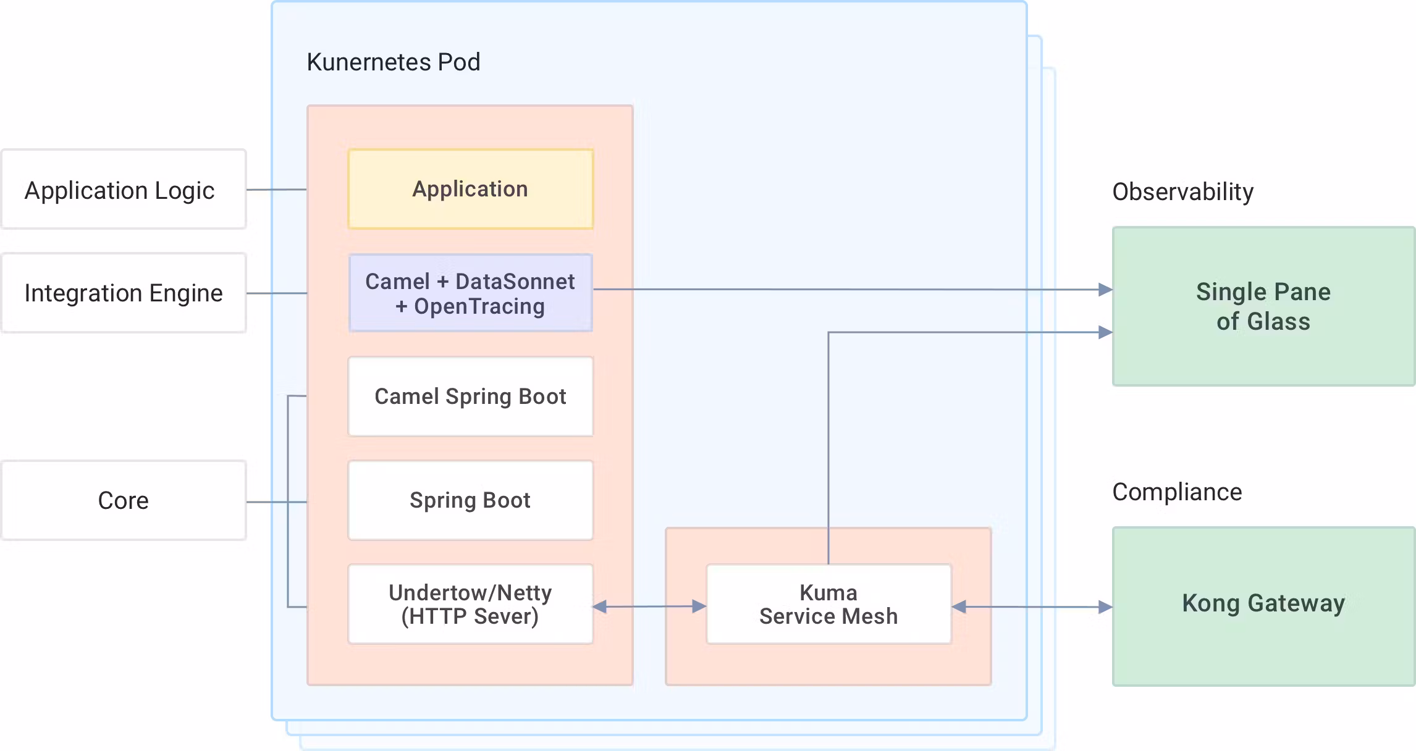The width and height of the screenshot is (1416, 751).
Task: Click top arrowhead into Single Pane of Glass
Action: click(1105, 289)
